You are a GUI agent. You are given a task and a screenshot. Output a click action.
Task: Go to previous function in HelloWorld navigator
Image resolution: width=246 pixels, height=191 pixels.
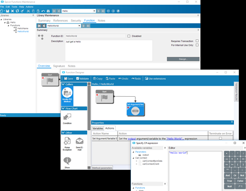pos(44,26)
